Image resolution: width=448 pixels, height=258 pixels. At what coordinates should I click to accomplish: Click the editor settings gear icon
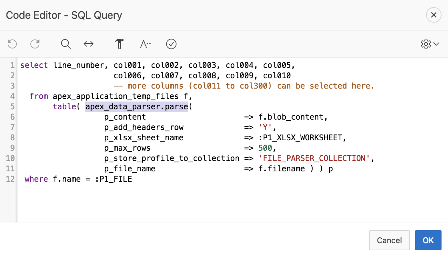[426, 44]
